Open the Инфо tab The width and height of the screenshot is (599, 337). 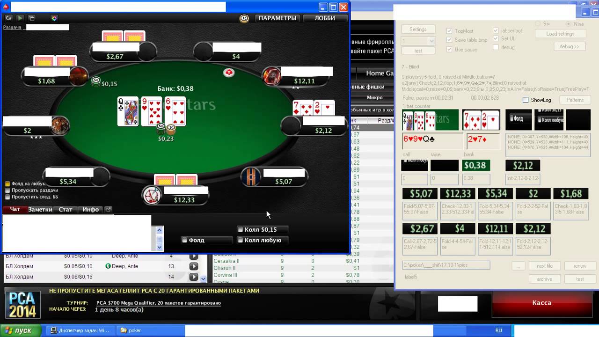90,209
